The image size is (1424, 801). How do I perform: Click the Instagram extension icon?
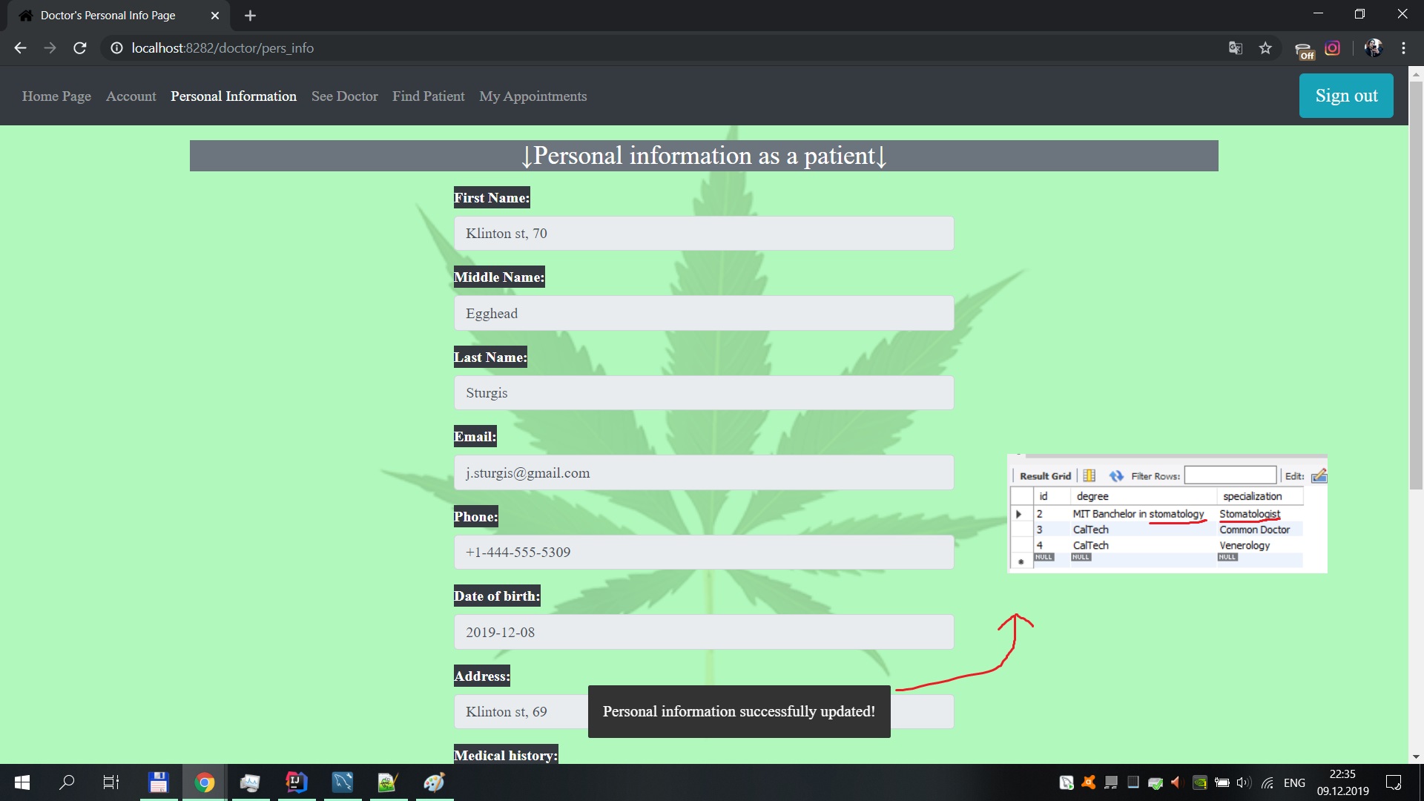coord(1333,48)
